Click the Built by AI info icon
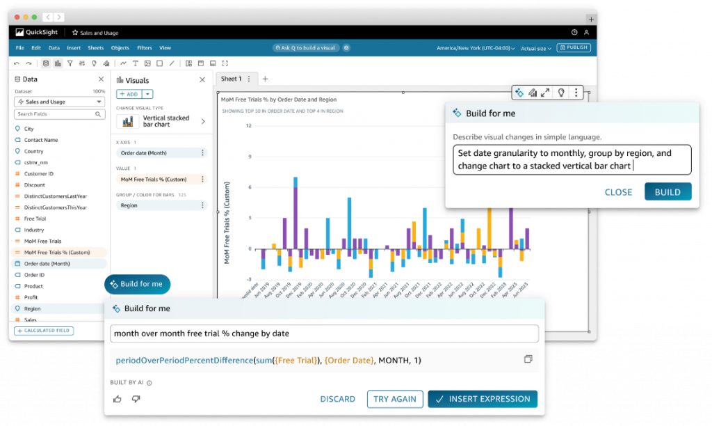 click(x=149, y=383)
